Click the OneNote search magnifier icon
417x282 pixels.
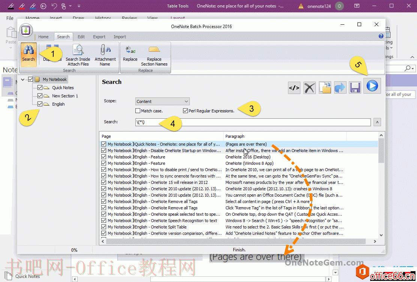tap(407, 68)
